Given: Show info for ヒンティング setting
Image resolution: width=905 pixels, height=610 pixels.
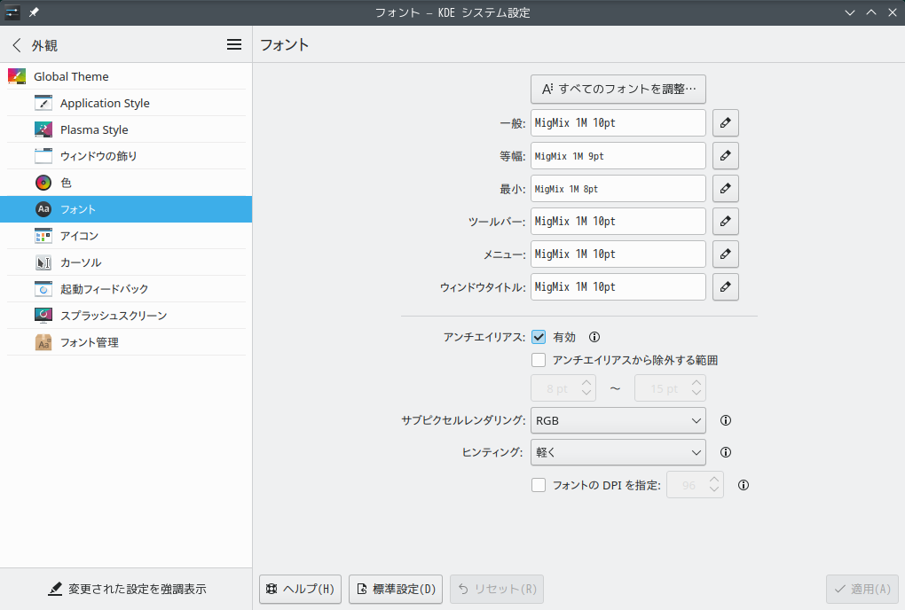Looking at the screenshot, I should click(726, 452).
